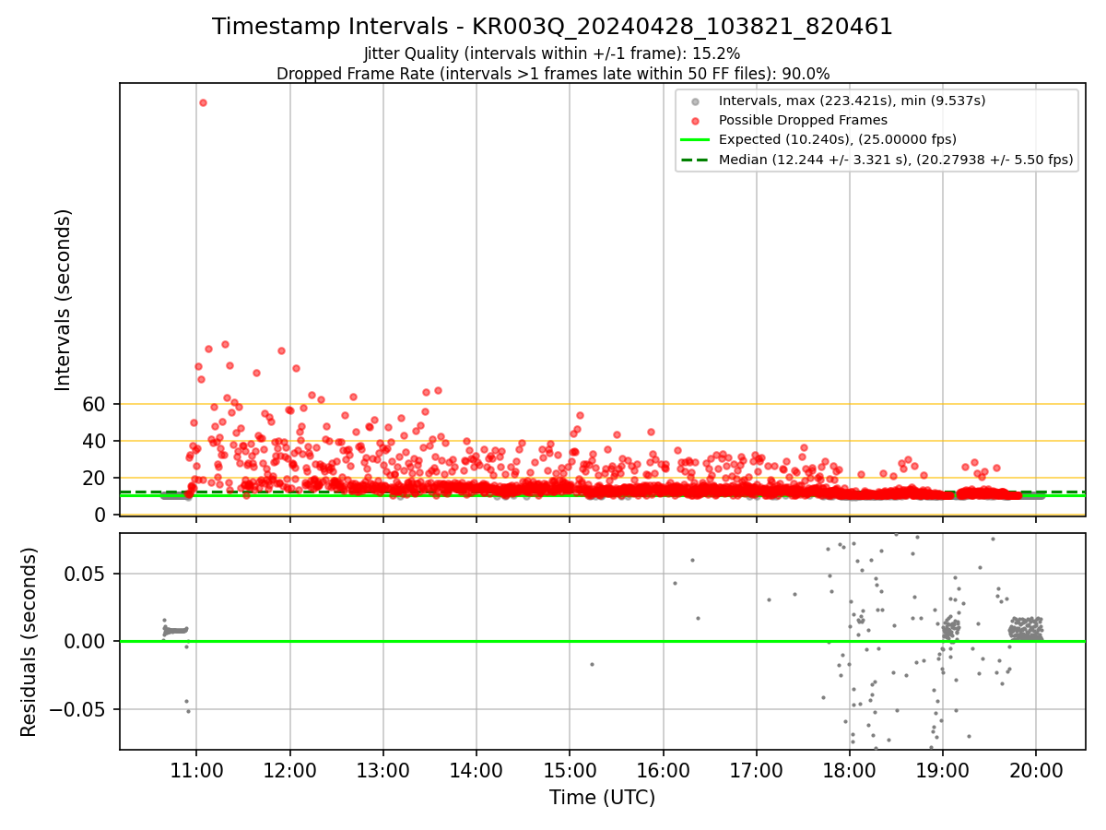Viewport: 1106px width, 830px height.
Task: Click the 12:00 x-axis tick label
Action: 289,769
